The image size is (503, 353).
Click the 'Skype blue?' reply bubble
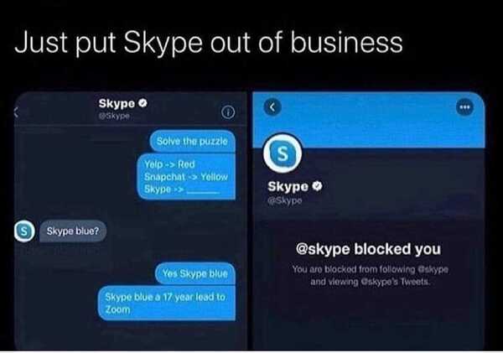(x=73, y=231)
